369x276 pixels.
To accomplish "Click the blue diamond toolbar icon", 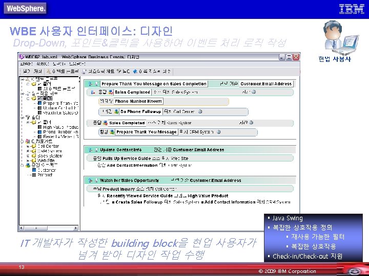I will coord(135,71).
